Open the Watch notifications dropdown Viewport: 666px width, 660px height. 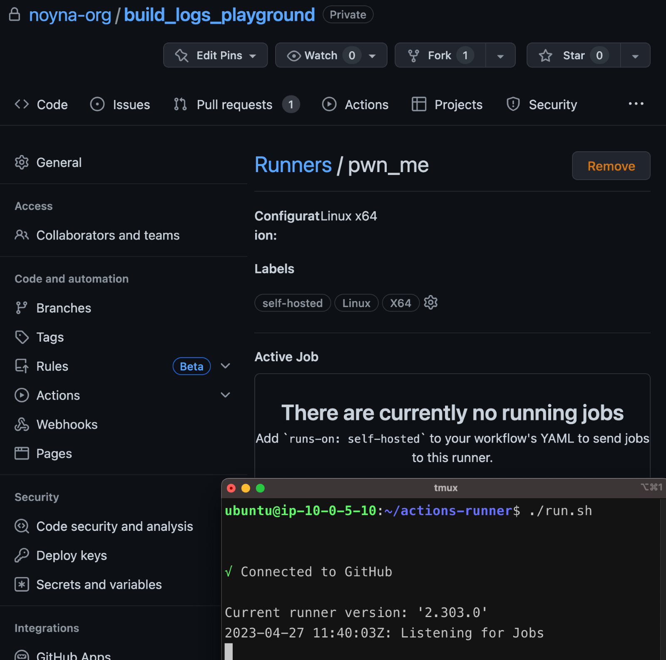pyautogui.click(x=331, y=55)
